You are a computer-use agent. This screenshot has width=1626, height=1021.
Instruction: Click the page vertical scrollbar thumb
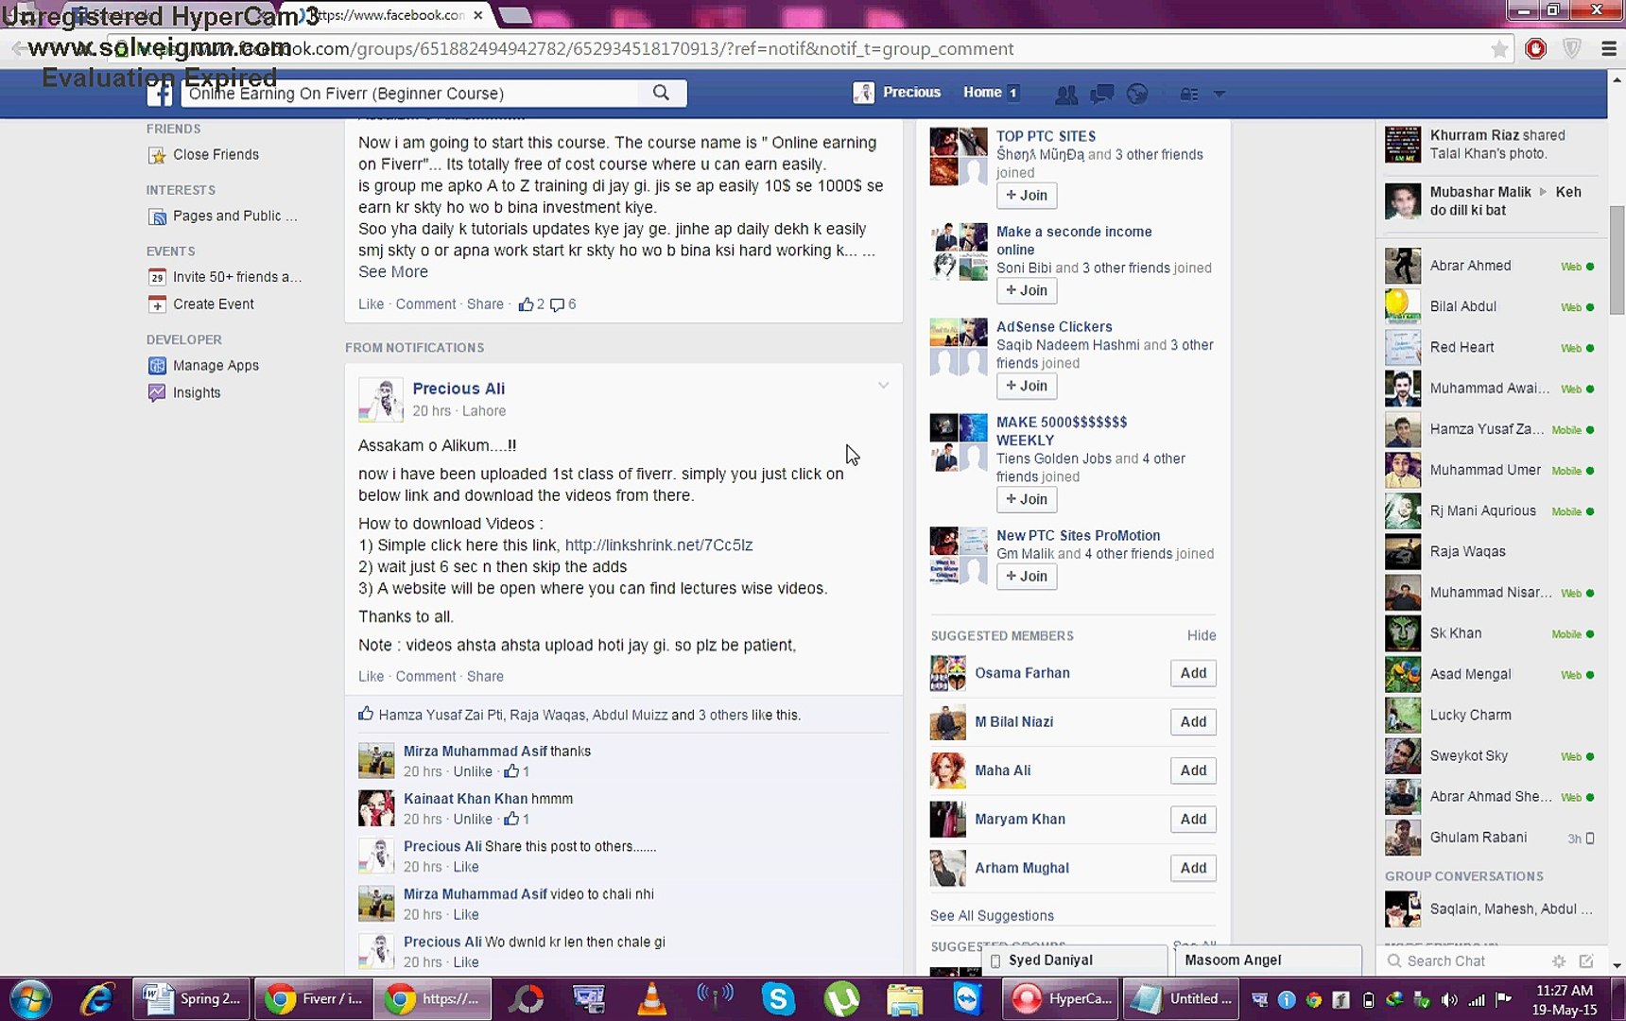tap(1617, 260)
